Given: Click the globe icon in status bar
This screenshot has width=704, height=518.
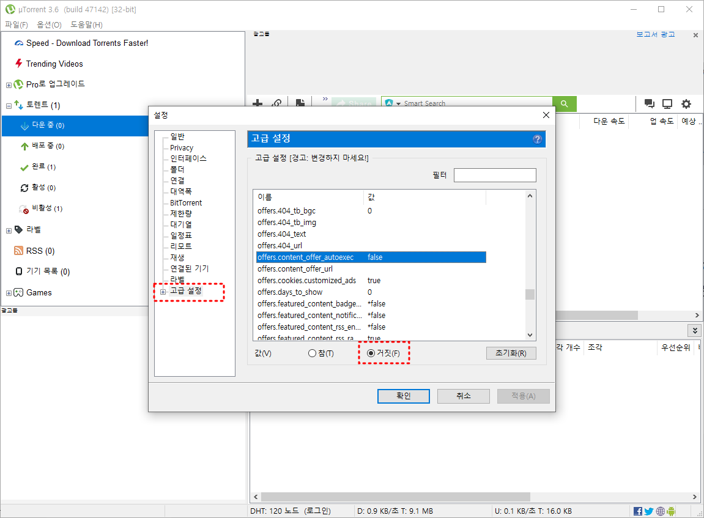Looking at the screenshot, I should [x=661, y=511].
